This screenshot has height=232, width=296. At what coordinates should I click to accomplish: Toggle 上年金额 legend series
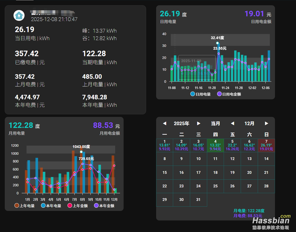78,206
